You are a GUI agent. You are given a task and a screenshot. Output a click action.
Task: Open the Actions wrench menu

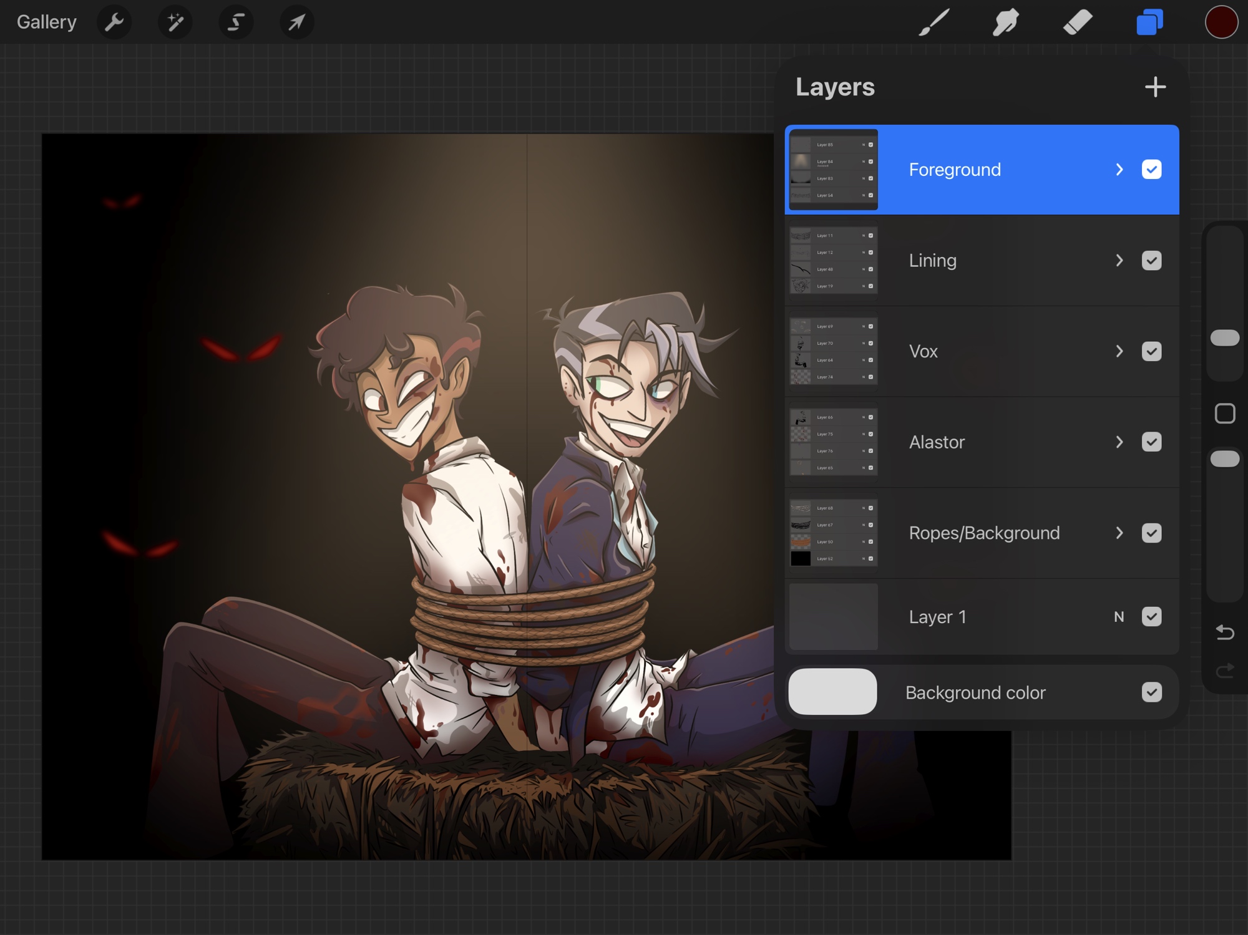pyautogui.click(x=114, y=22)
